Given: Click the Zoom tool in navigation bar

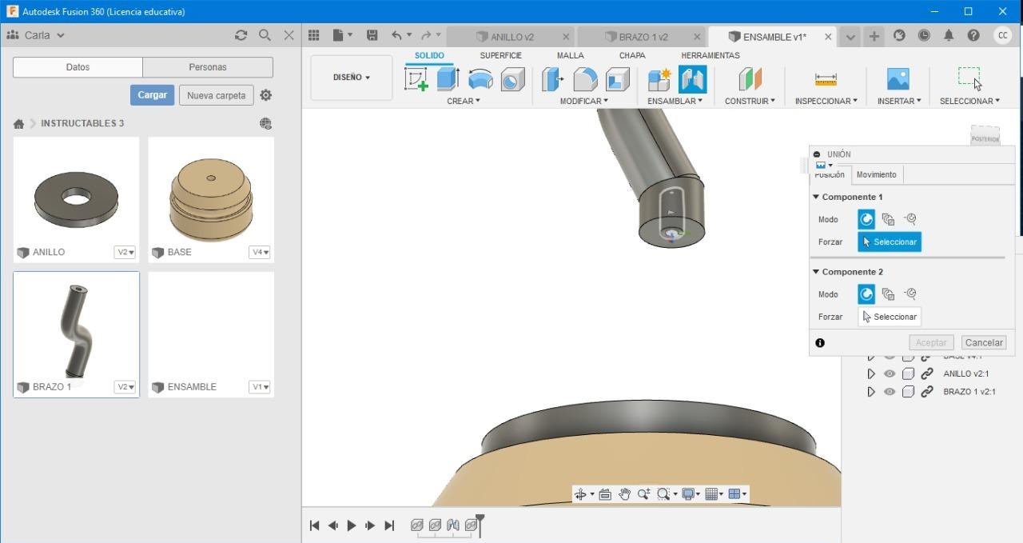Looking at the screenshot, I should (x=643, y=494).
